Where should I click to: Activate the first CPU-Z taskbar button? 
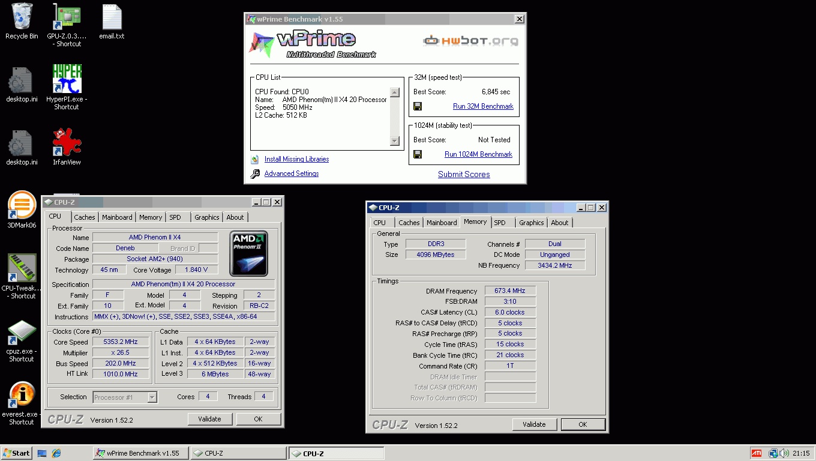(x=238, y=453)
